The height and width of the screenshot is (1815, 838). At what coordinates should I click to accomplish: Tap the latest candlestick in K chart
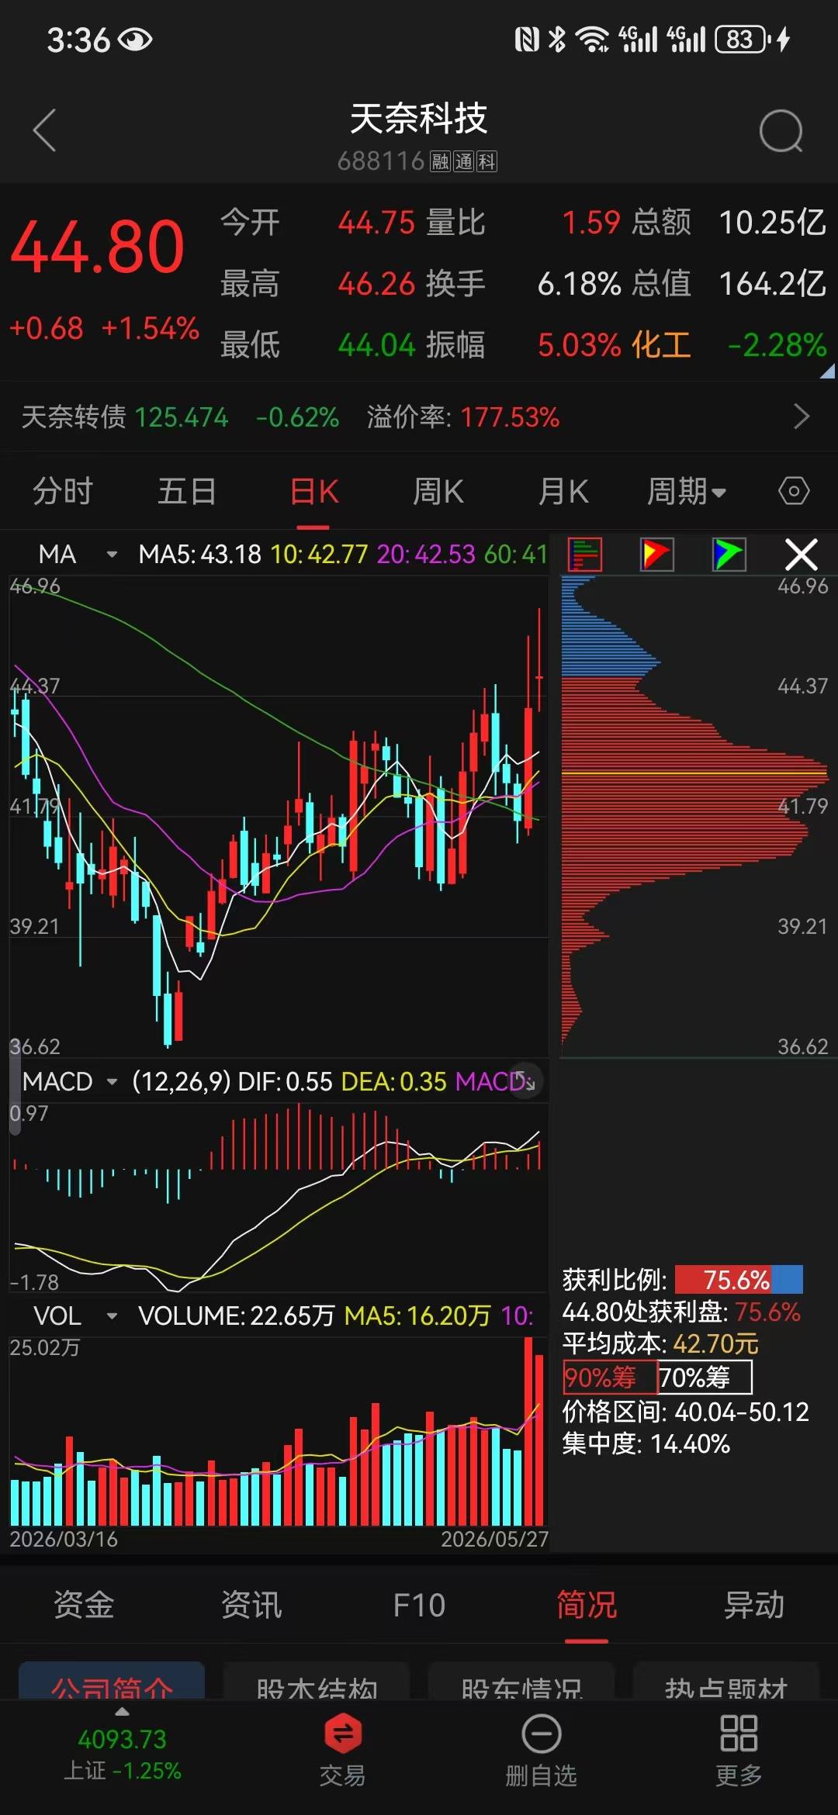[x=539, y=660]
